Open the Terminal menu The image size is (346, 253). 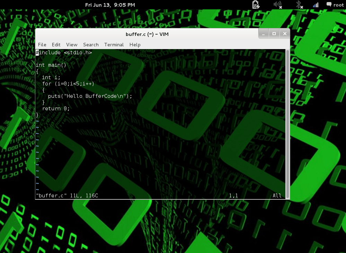point(114,45)
